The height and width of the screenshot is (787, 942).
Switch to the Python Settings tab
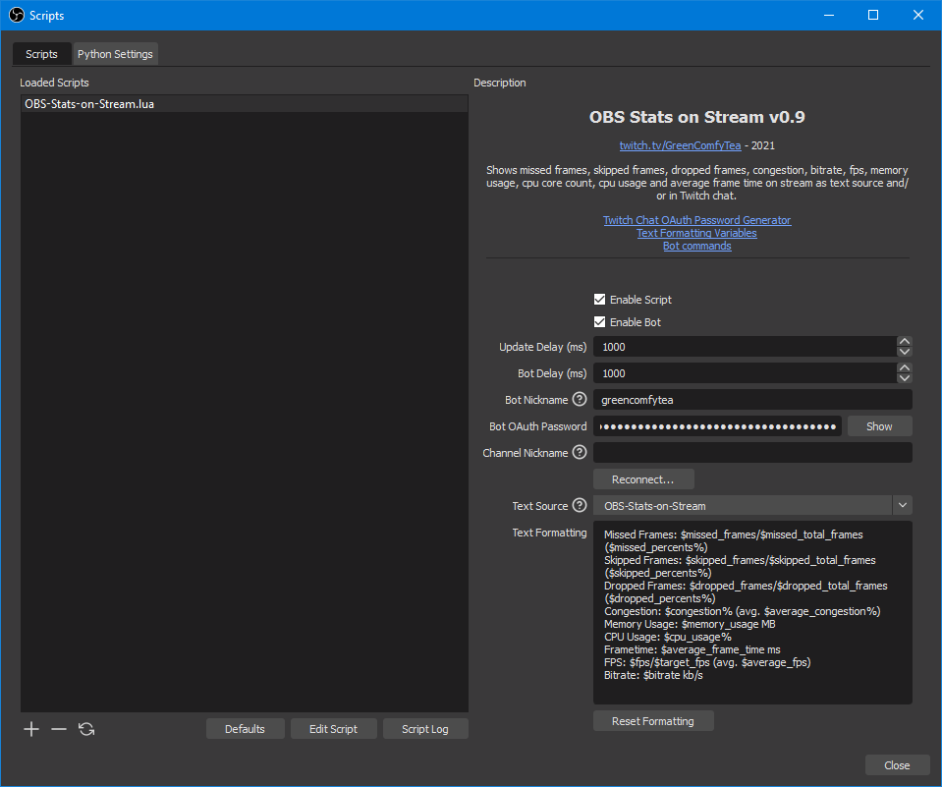pos(115,54)
